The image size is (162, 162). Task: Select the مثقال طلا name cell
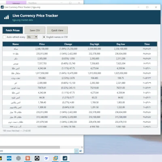[x=16, y=73]
